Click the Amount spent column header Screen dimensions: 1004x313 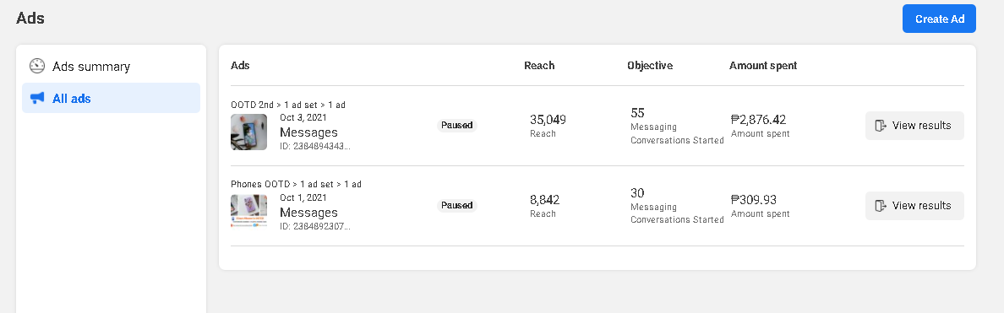(x=763, y=65)
